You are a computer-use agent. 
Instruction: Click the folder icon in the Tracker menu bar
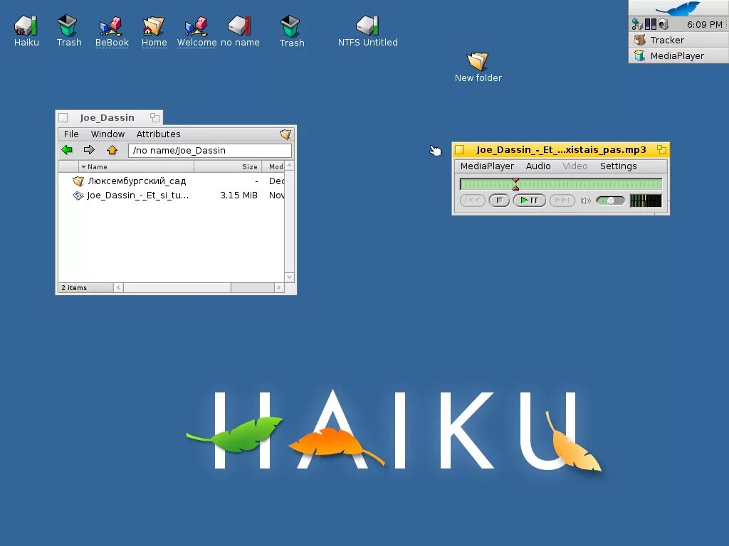(x=285, y=134)
